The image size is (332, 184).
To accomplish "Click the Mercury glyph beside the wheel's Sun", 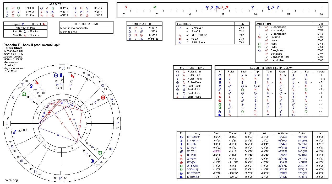I will point(61,75).
